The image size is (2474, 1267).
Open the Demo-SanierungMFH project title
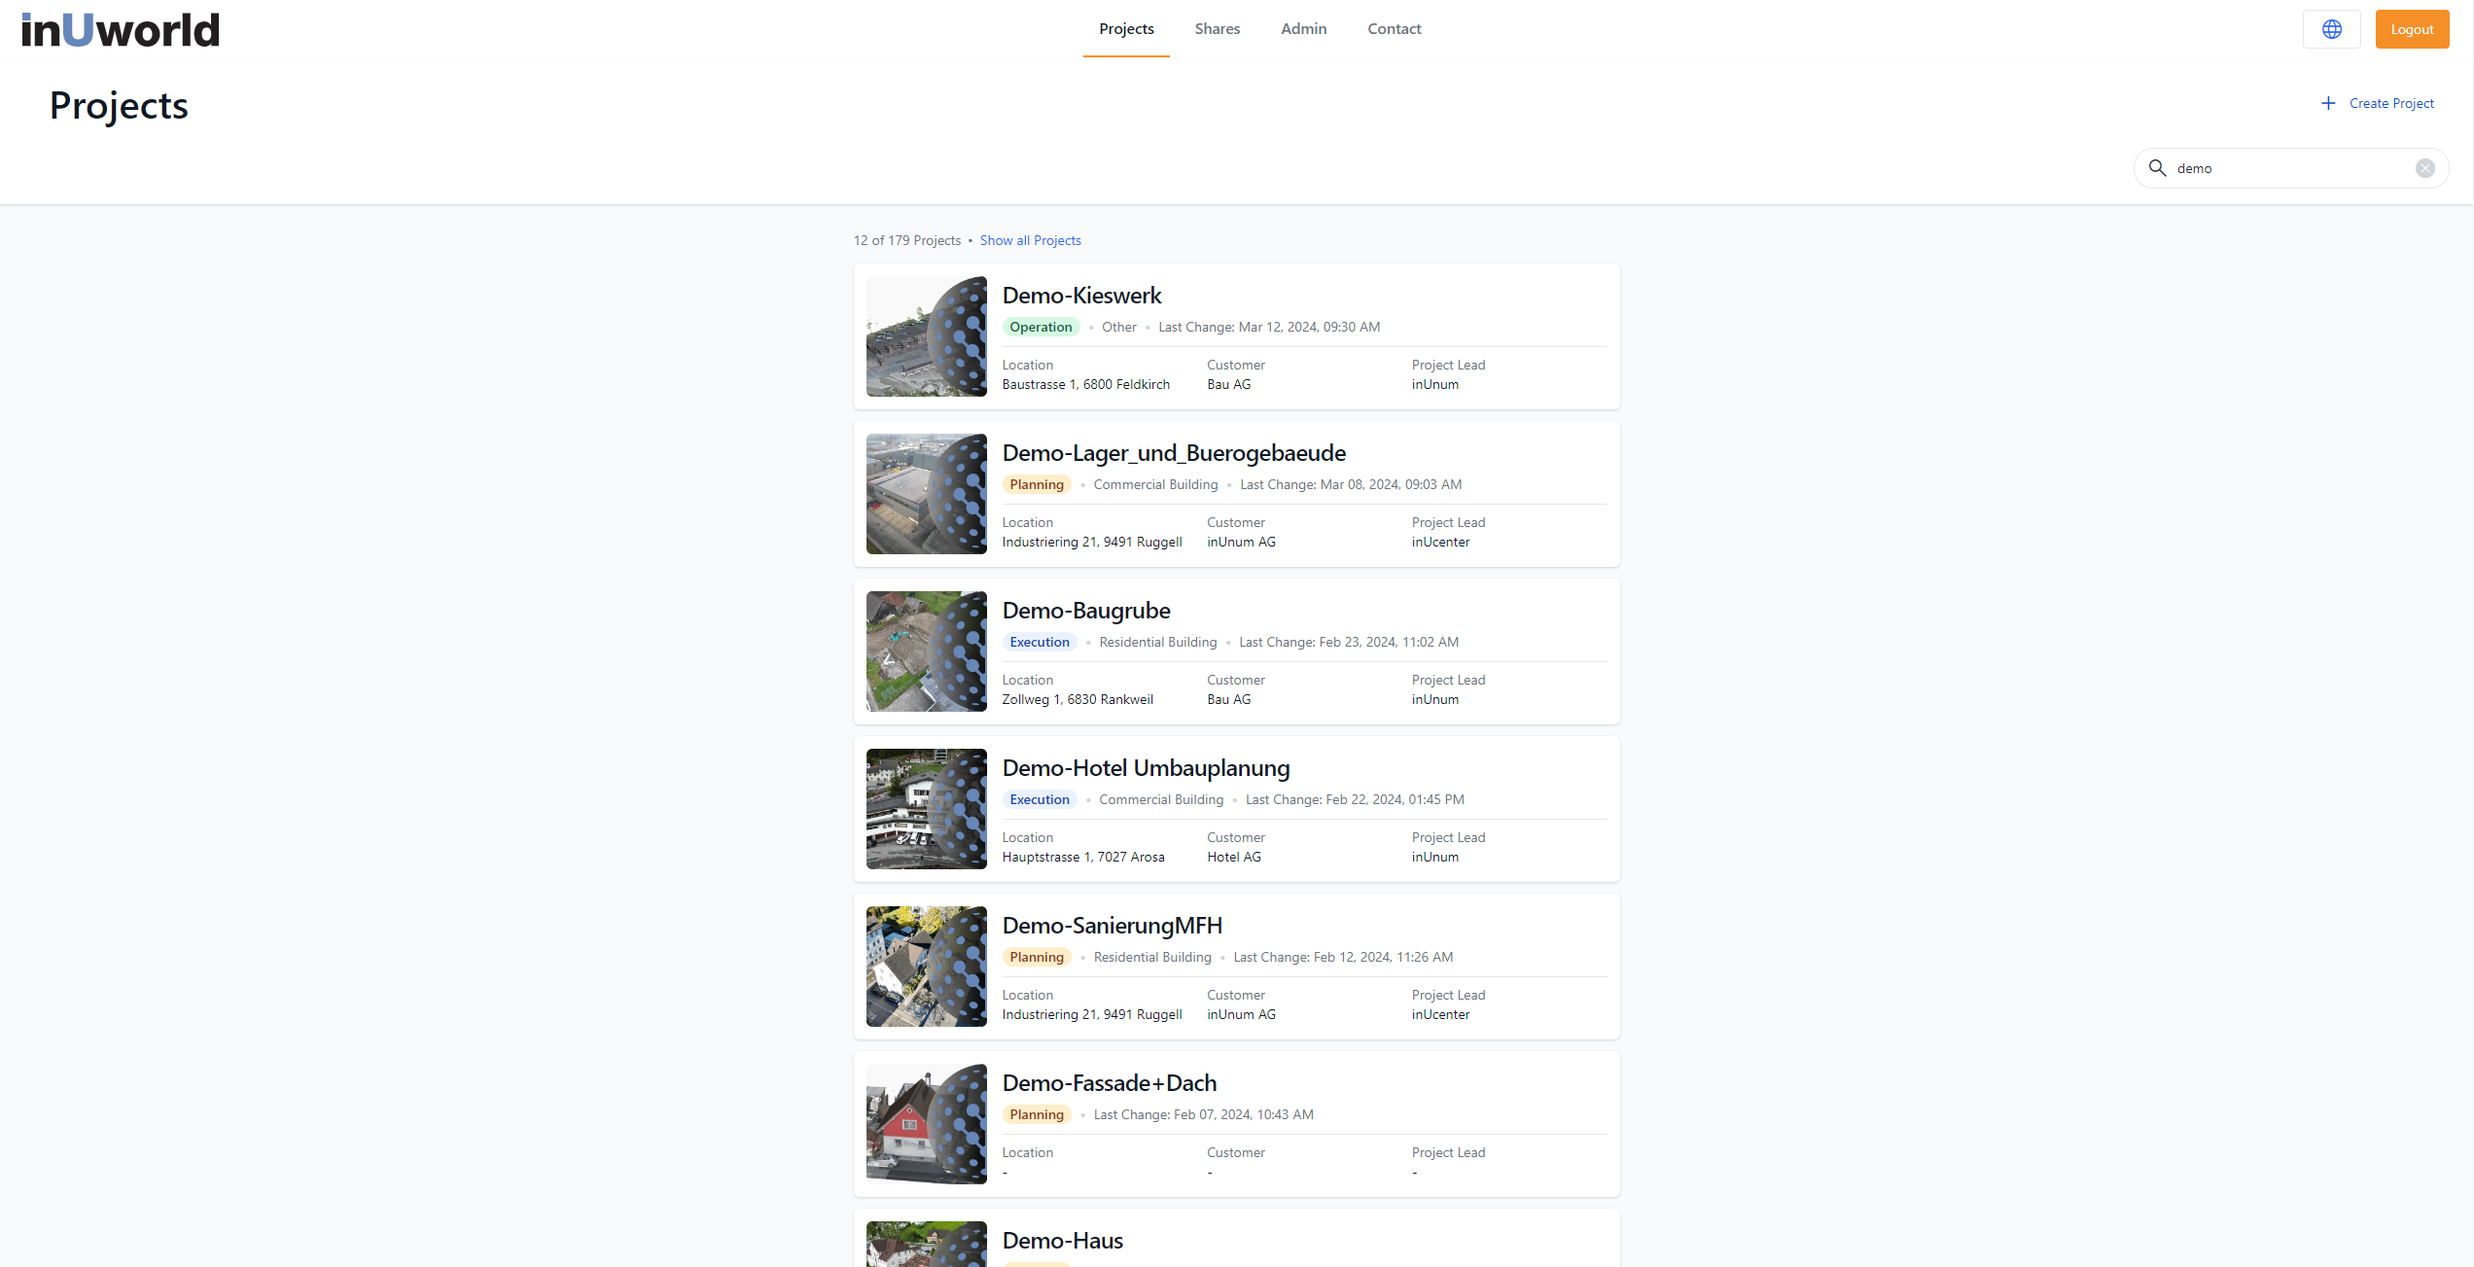(x=1112, y=926)
